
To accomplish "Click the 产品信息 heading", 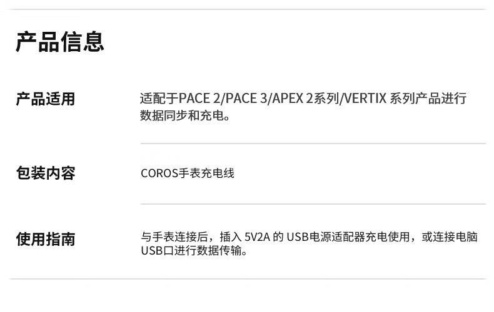I will [x=60, y=41].
